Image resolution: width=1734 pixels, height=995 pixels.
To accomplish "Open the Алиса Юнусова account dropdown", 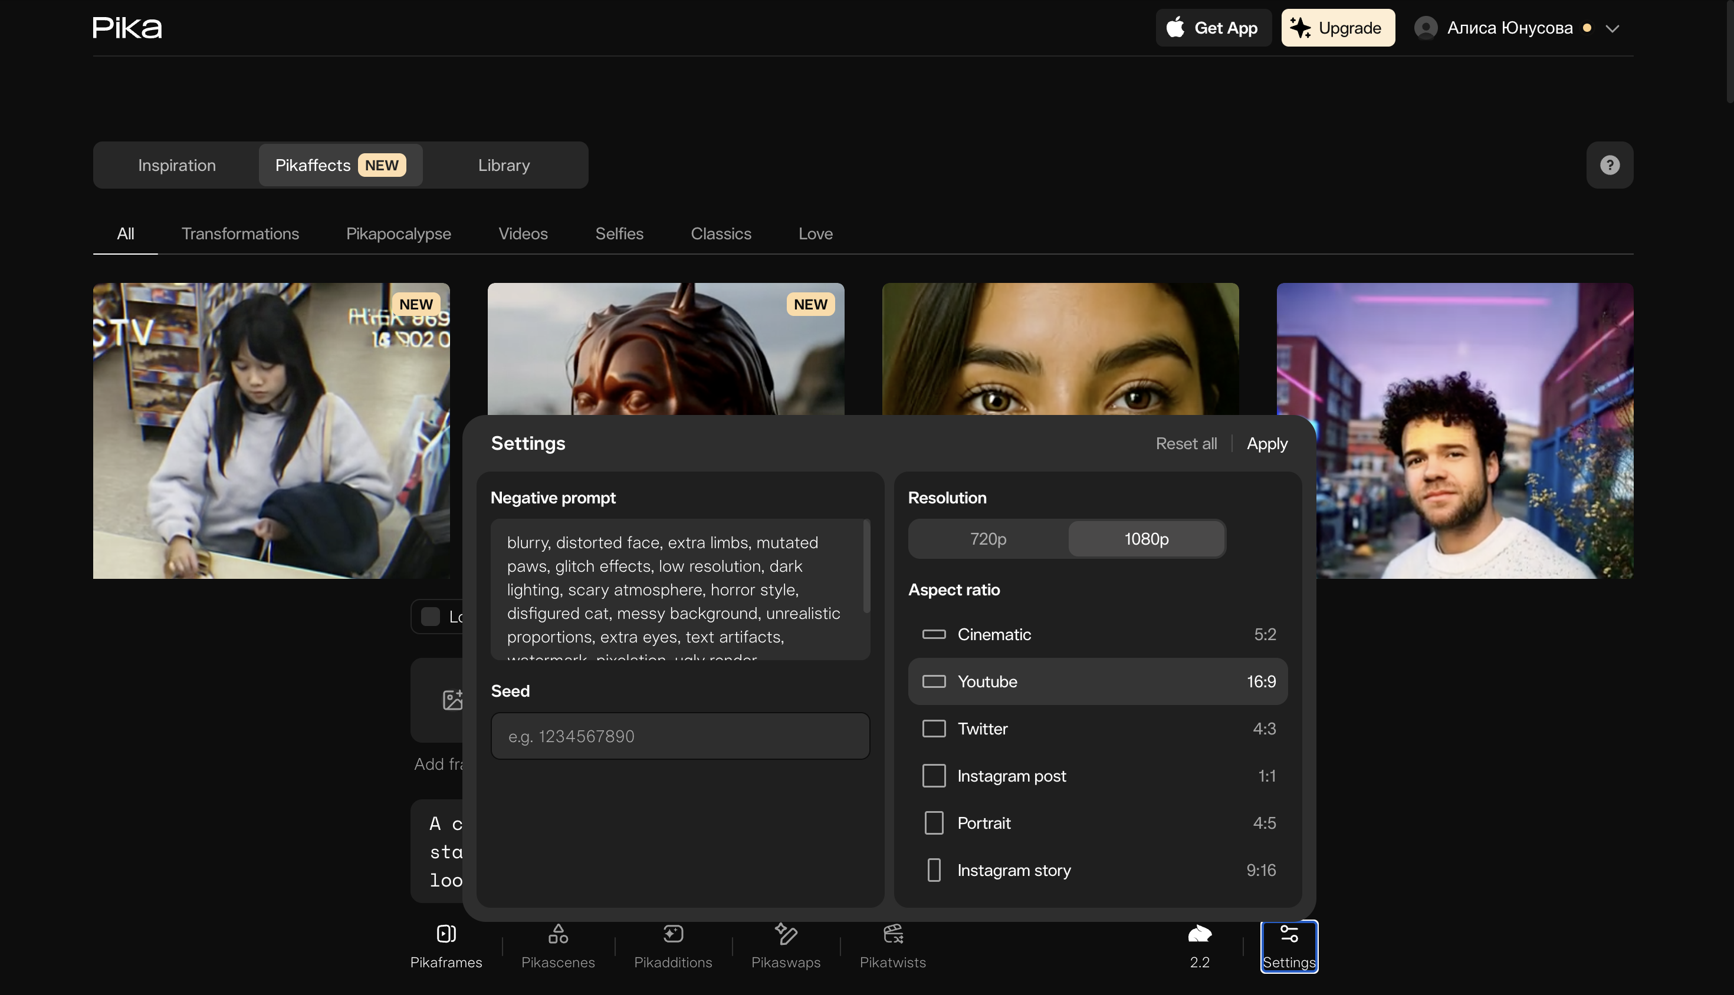I will pos(1517,28).
